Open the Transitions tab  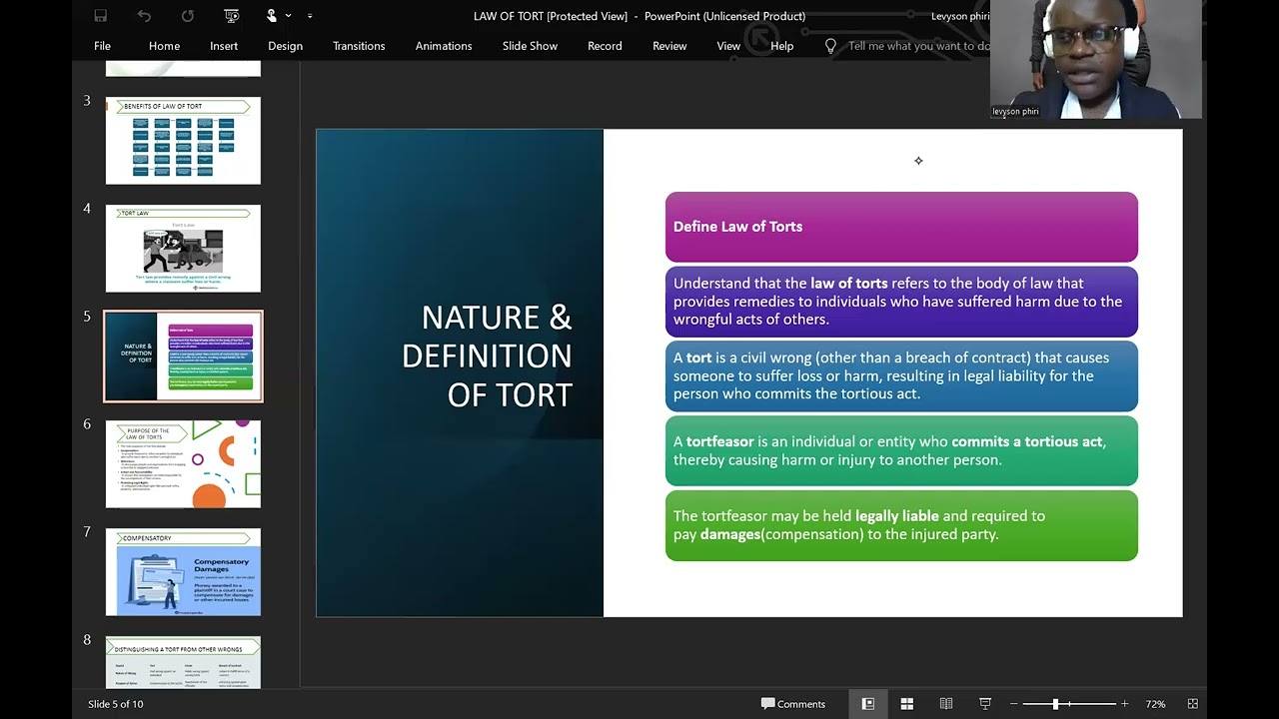[x=359, y=46]
